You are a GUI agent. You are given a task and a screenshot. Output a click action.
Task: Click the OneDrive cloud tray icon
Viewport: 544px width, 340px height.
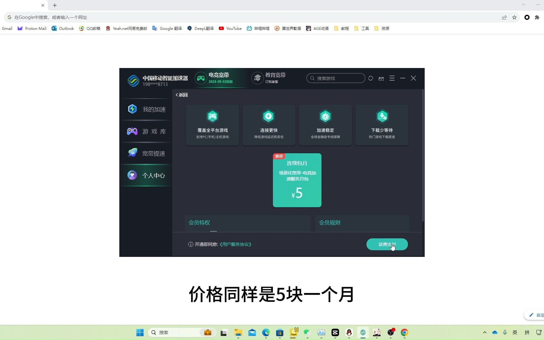coord(495,332)
